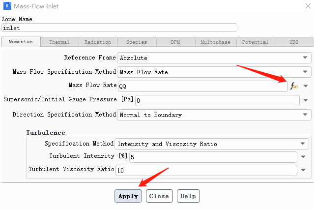
Task: Click the Zone Name input field
Action: point(119,28)
